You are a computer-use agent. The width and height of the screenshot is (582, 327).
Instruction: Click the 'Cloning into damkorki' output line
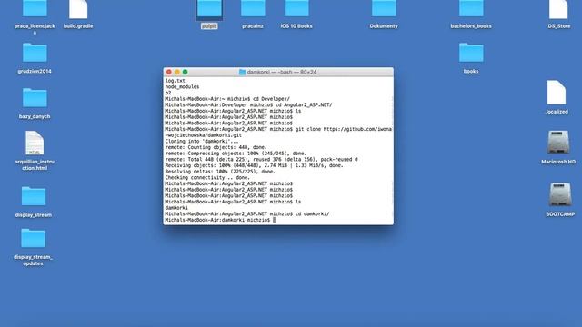click(202, 142)
